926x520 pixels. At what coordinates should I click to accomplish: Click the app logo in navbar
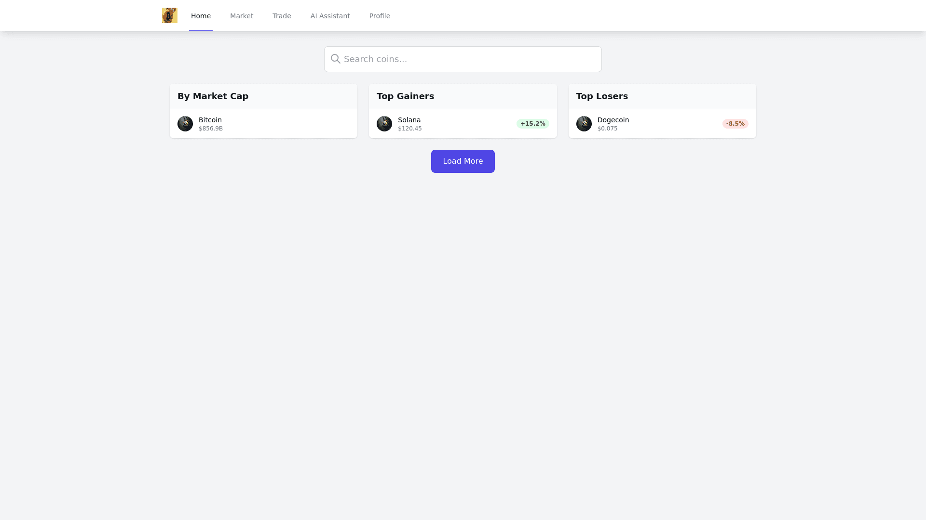[x=170, y=15]
